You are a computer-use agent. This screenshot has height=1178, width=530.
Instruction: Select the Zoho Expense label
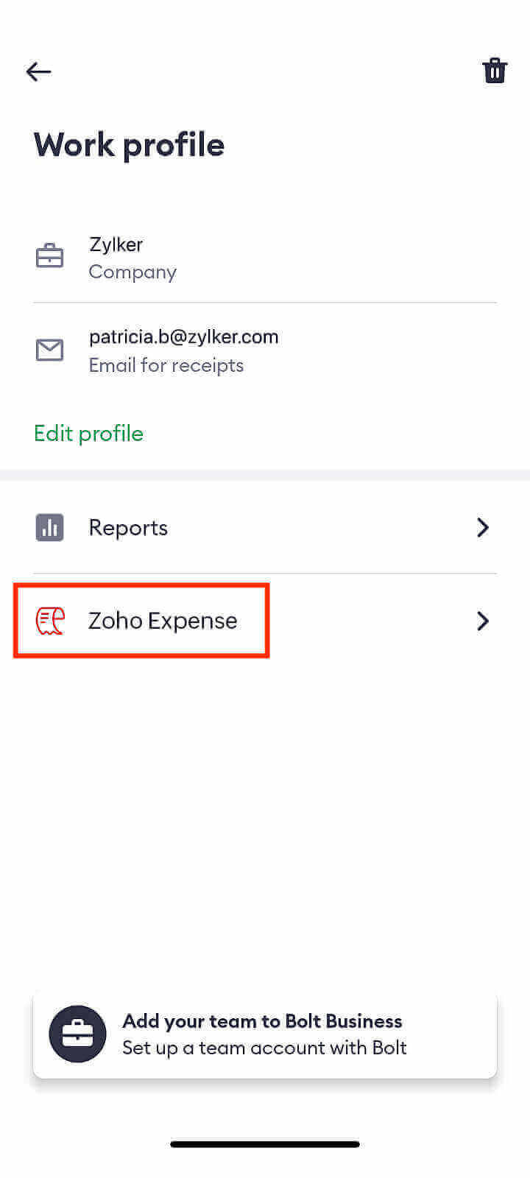[163, 621]
